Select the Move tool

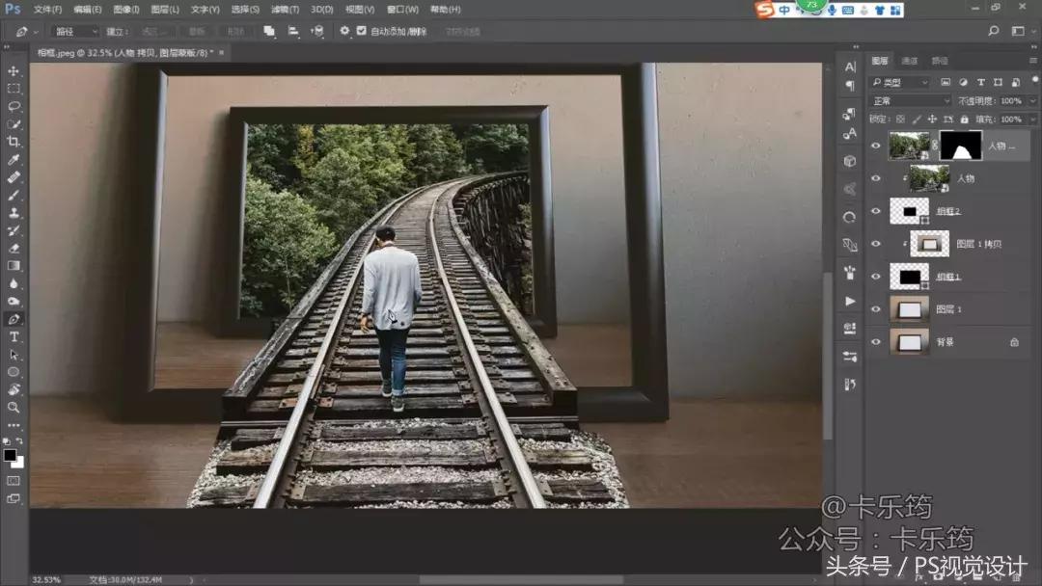click(14, 71)
